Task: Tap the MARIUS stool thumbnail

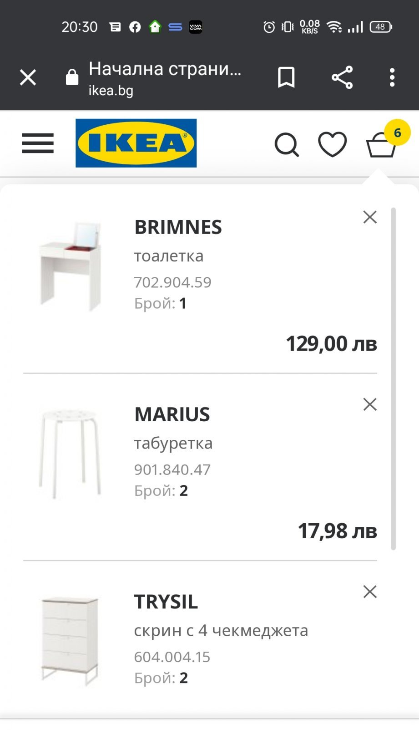Action: click(70, 454)
